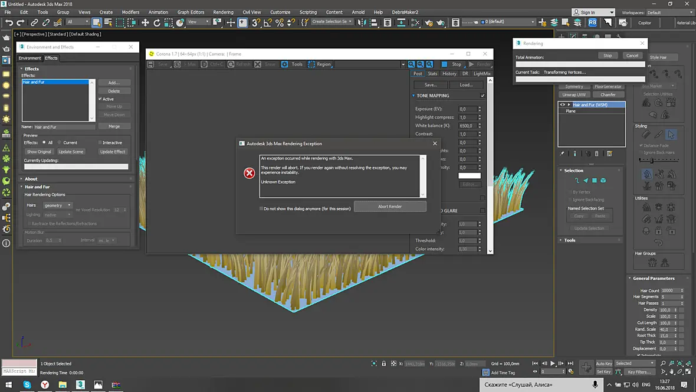Select the Select and Link tool
Screen dimensions: 696x392
[34, 22]
